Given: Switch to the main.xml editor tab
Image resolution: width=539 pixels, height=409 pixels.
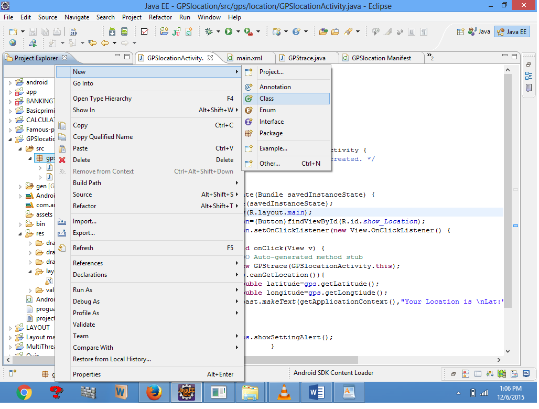Looking at the screenshot, I should [x=249, y=58].
